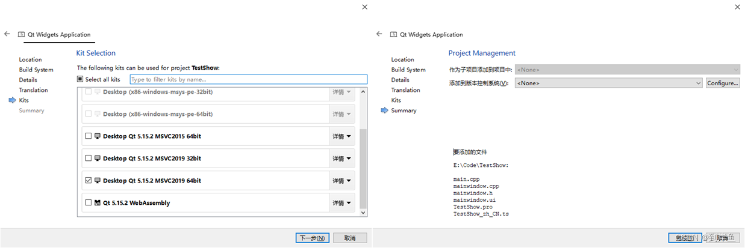Close the Project Management dialog
745x248 pixels.
pyautogui.click(x=737, y=7)
